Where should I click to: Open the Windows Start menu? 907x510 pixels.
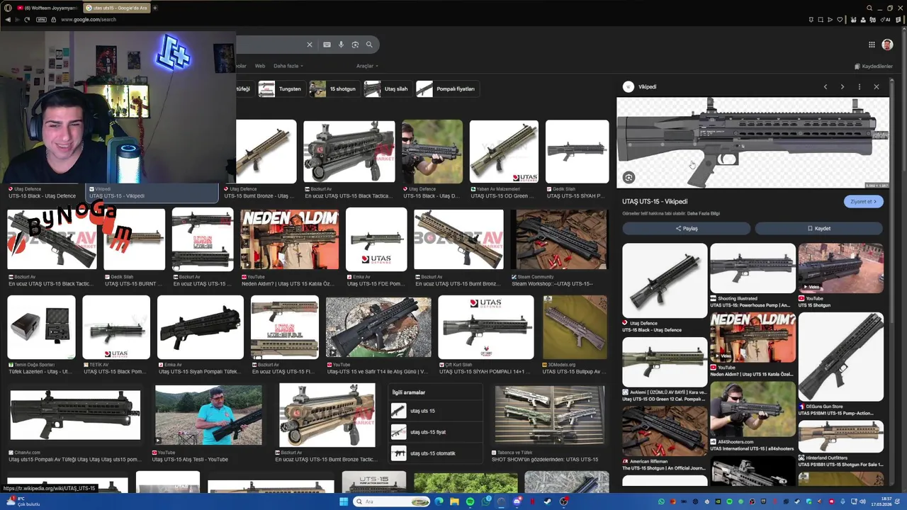coord(344,501)
